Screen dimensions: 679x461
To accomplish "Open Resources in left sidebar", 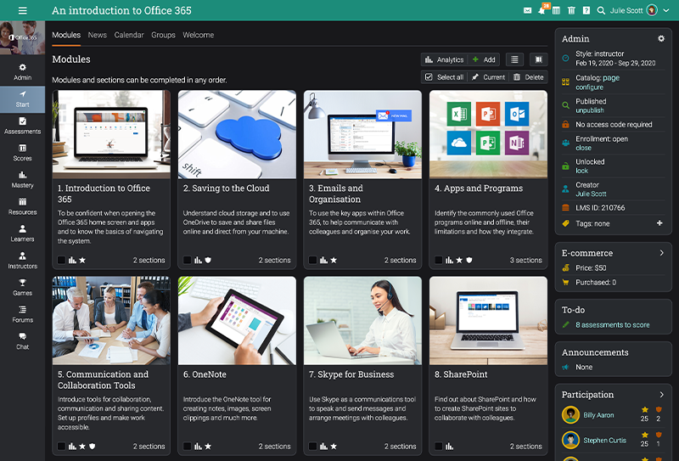I will 23,206.
